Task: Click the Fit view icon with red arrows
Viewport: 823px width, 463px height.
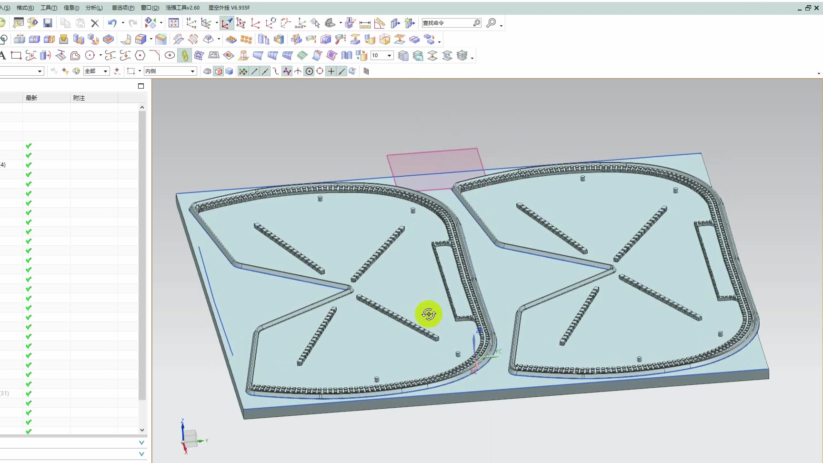Action: (173, 23)
